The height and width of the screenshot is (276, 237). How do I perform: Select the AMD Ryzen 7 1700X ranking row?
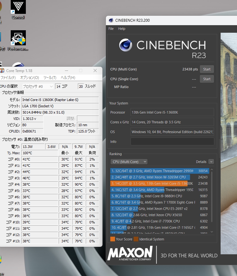point(160,202)
